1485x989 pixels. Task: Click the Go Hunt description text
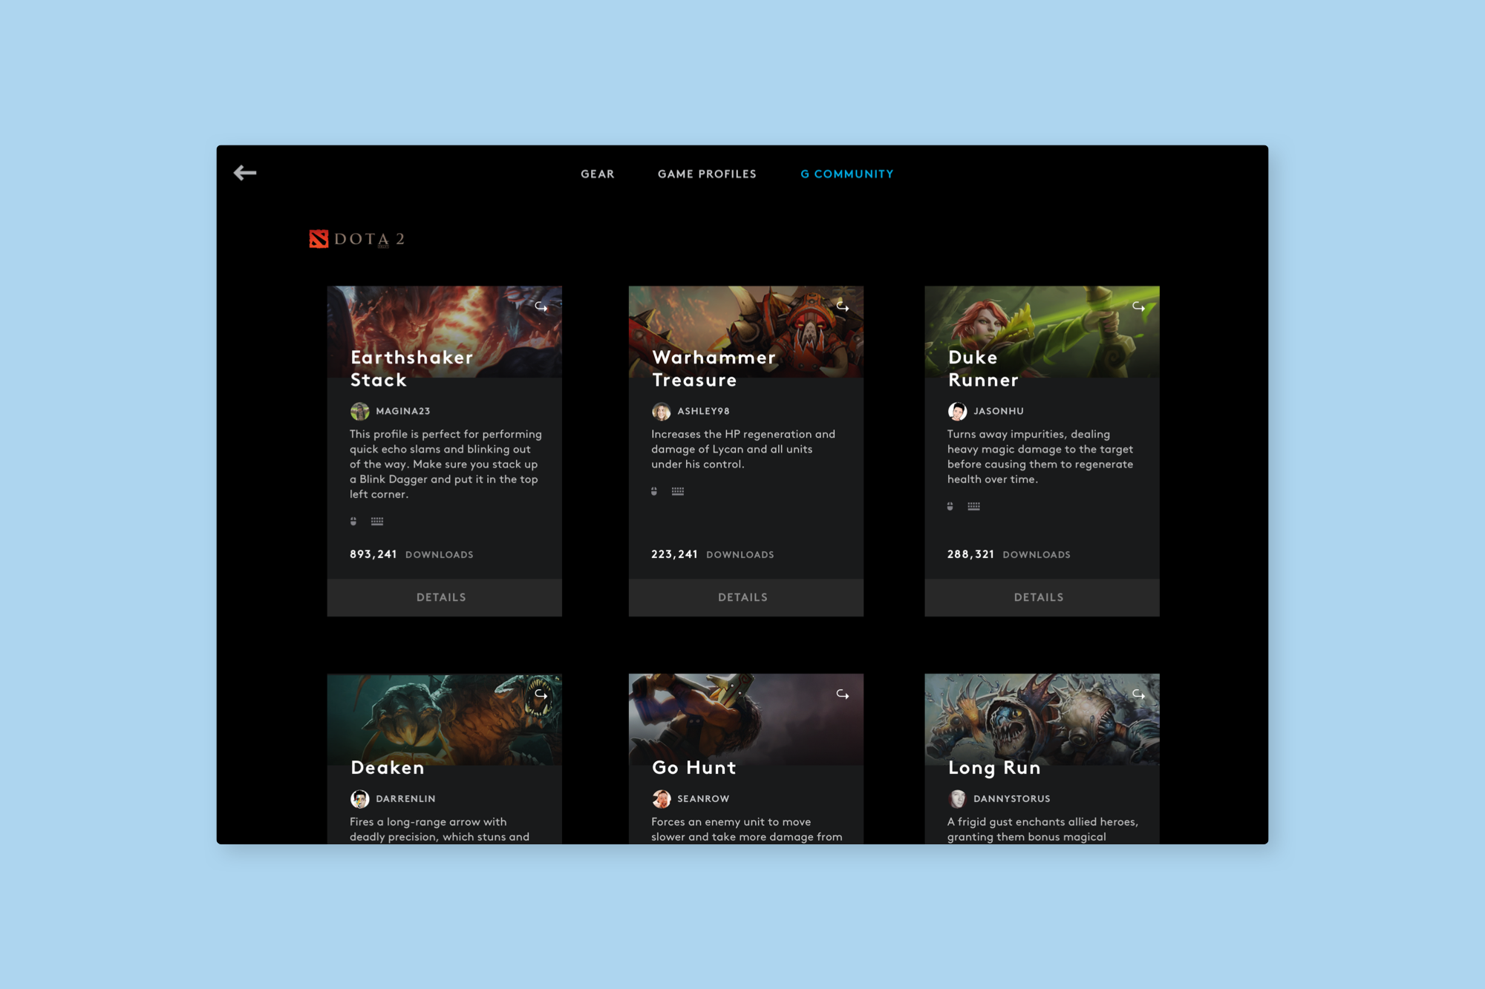pyautogui.click(x=747, y=829)
